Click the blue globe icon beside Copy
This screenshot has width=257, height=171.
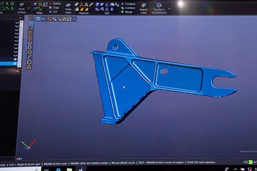[50, 8]
